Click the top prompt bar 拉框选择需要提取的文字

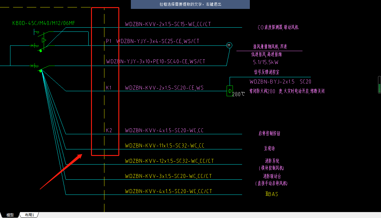pos(190,4)
